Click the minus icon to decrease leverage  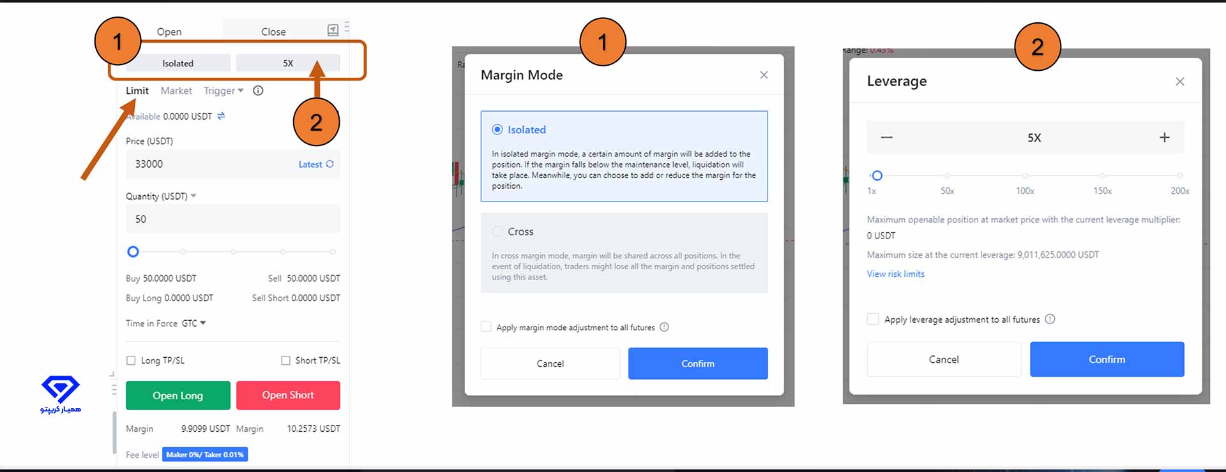click(886, 138)
